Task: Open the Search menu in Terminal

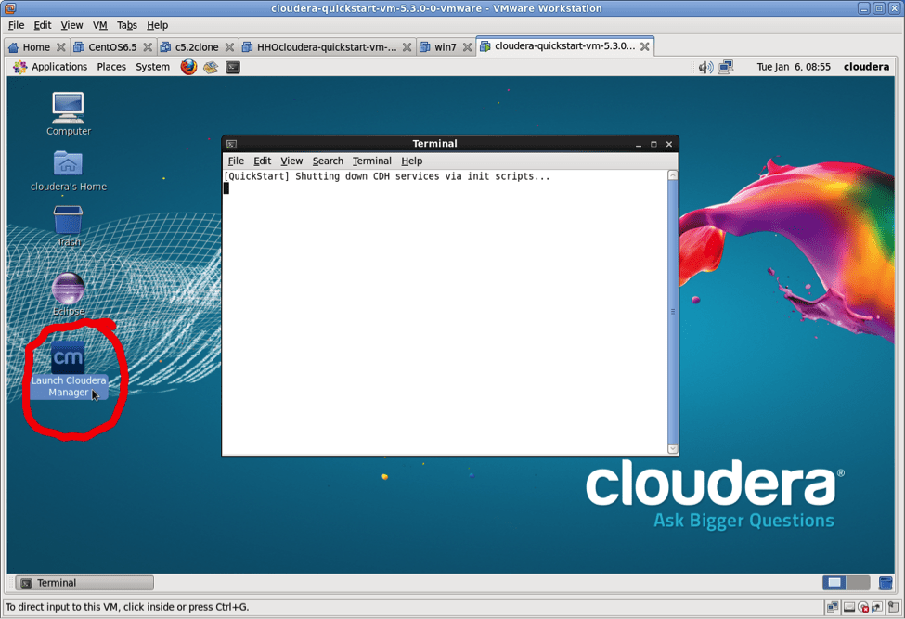Action: coord(327,161)
